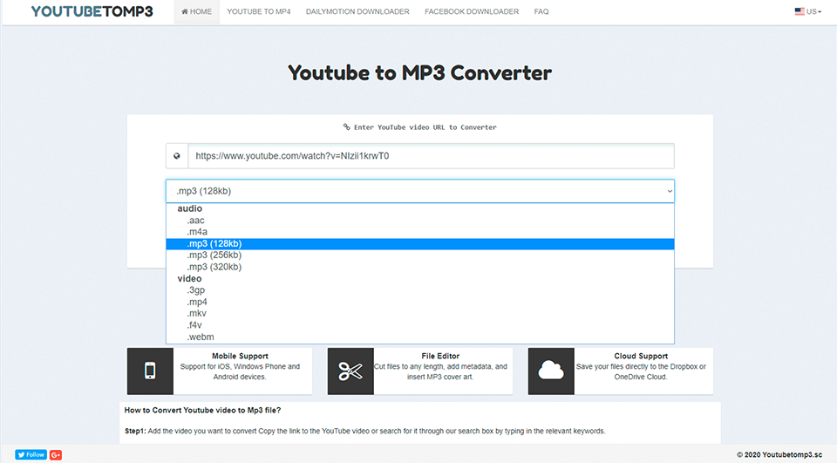Choose highlighted .mp3 (128kb) option
837x463 pixels.
coord(420,243)
